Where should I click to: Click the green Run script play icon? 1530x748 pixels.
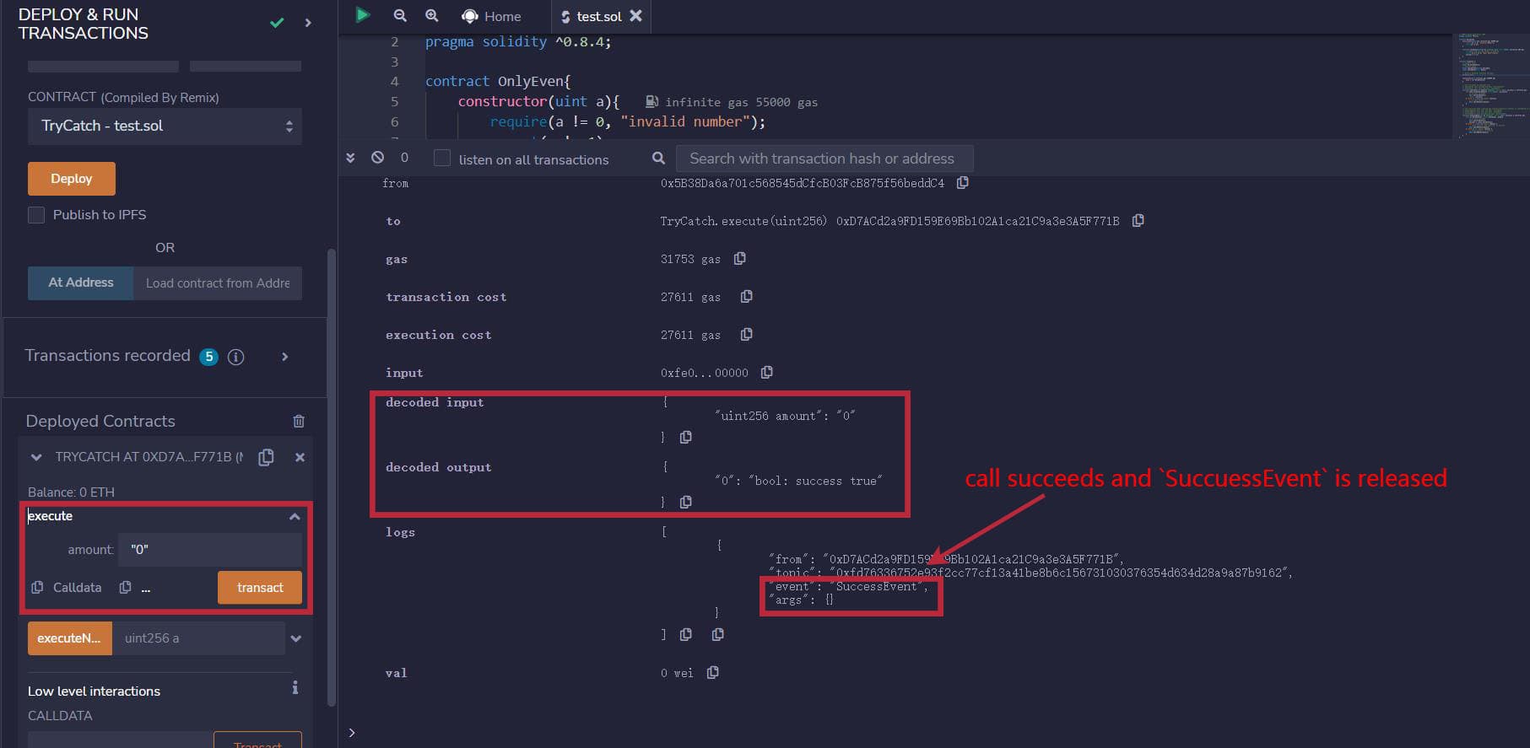[362, 15]
